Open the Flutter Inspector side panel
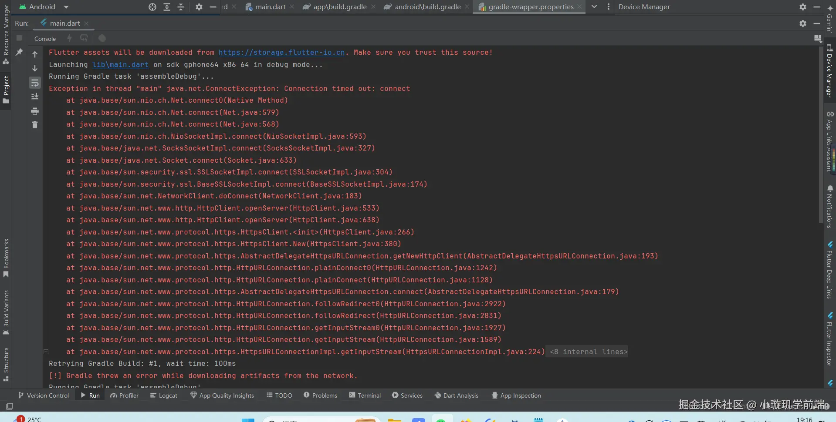836x422 pixels. point(829,339)
